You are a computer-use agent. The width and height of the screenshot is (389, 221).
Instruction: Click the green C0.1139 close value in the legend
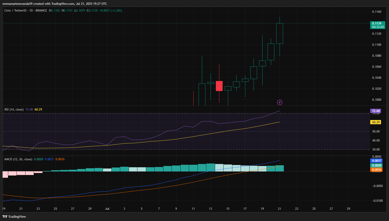[92, 10]
